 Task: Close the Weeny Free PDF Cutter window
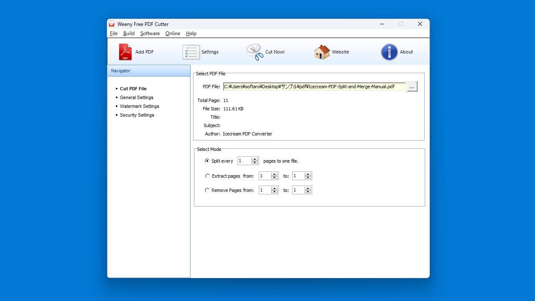click(x=420, y=24)
